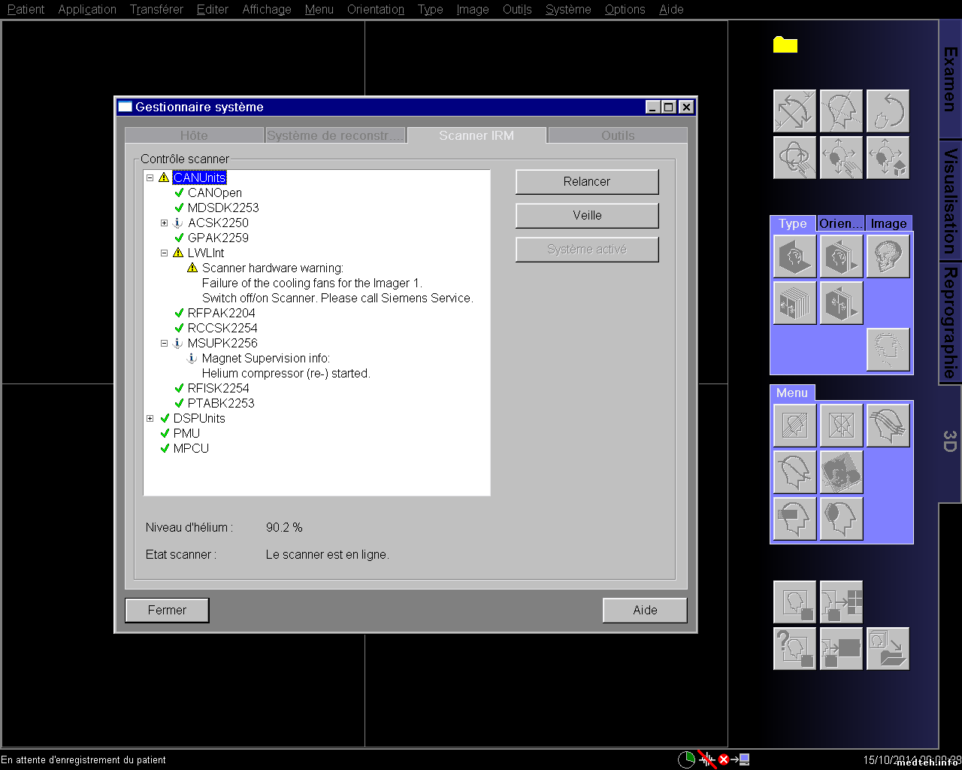Collapse the CANUnits tree node
This screenshot has height=770, width=962.
pyautogui.click(x=150, y=178)
